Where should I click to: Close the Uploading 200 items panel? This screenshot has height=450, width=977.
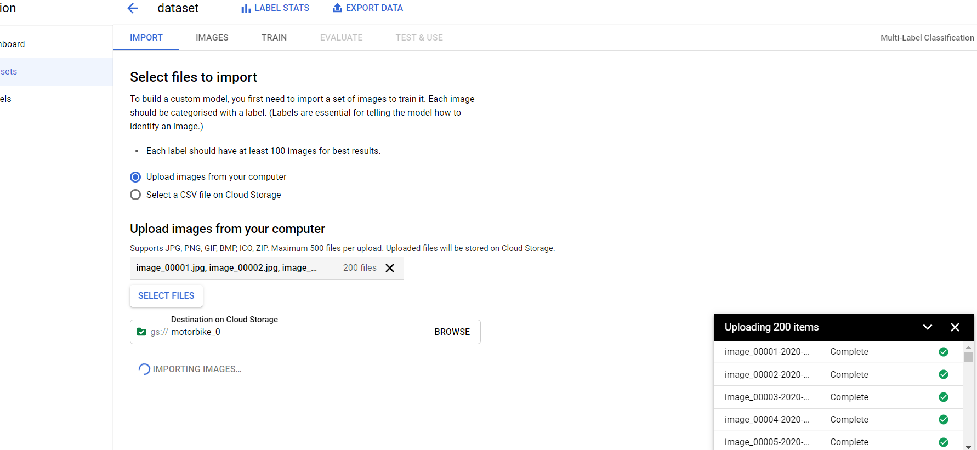point(955,327)
